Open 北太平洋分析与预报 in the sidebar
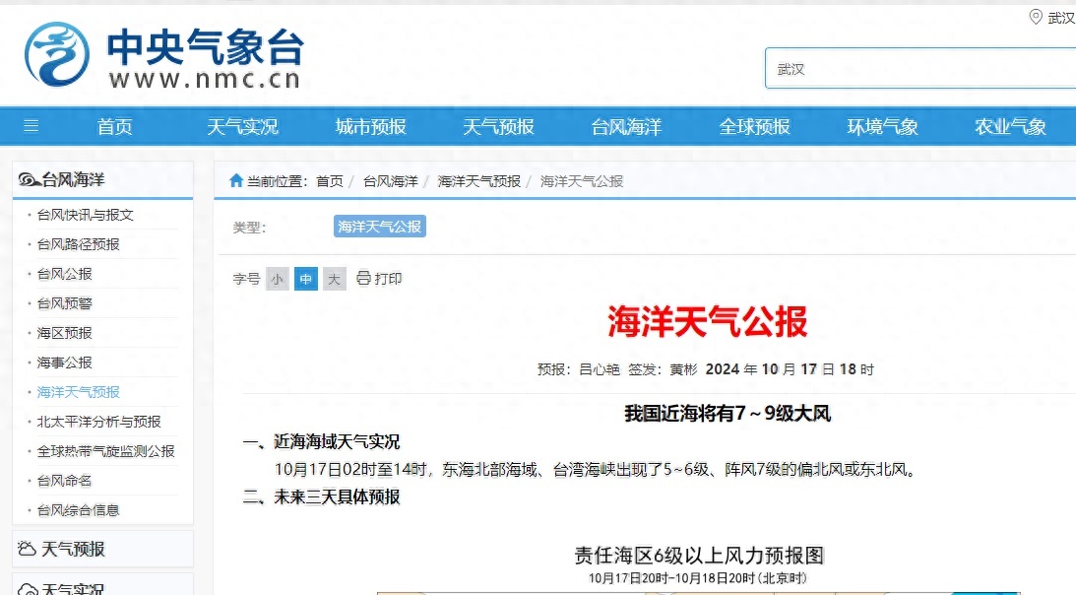The width and height of the screenshot is (1076, 595). [x=98, y=422]
